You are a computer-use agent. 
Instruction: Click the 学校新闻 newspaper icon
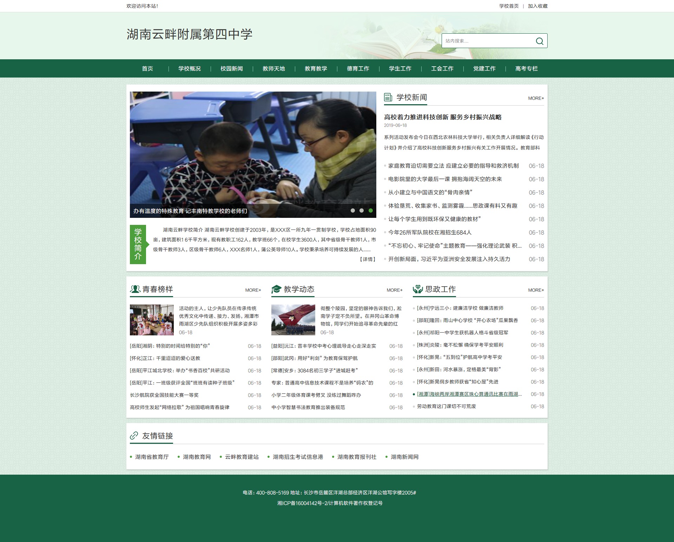(388, 97)
